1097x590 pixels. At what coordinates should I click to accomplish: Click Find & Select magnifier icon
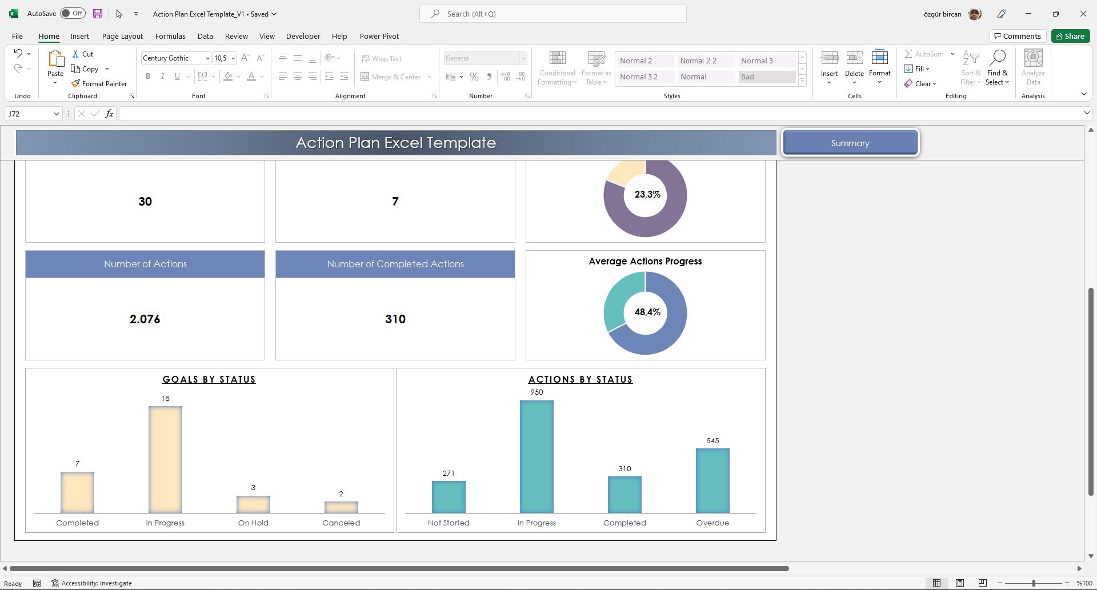[998, 58]
